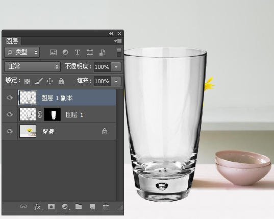Select the 图层 1 layer mask thumbnail
The width and height of the screenshot is (274, 219).
(x=52, y=114)
